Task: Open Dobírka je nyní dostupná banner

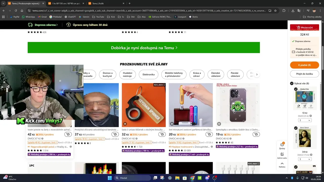Action: coord(144,48)
